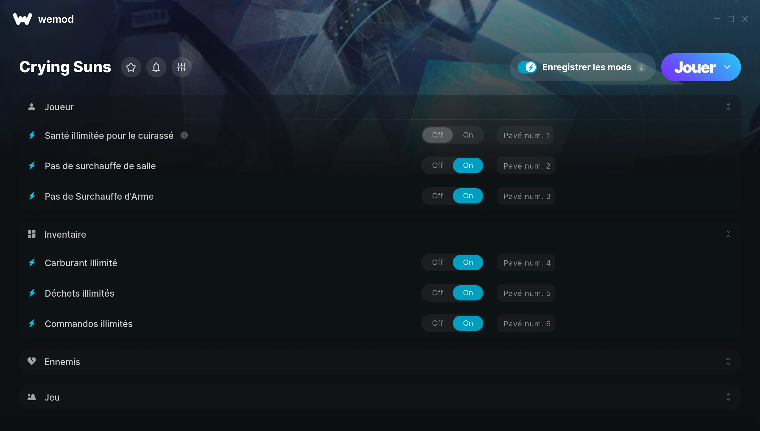Image resolution: width=760 pixels, height=431 pixels.
Task: Click the Pavé num. 1 hotkey button
Action: tap(525, 135)
